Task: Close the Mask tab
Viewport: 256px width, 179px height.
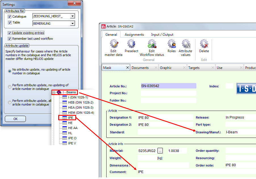Action: (128, 68)
